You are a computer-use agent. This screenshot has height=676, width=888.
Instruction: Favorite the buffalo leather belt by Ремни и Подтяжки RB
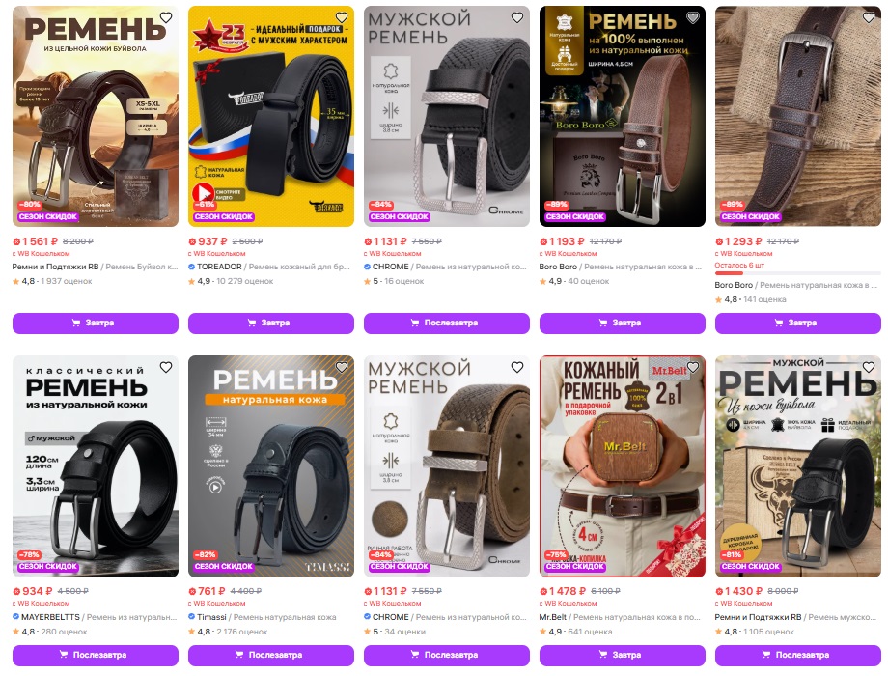pos(166,17)
